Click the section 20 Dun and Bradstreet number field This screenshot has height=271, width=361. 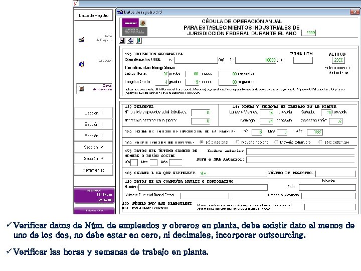click(x=330, y=207)
